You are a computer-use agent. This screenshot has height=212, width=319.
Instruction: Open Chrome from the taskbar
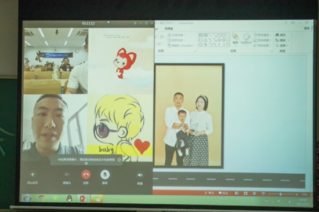point(42,198)
